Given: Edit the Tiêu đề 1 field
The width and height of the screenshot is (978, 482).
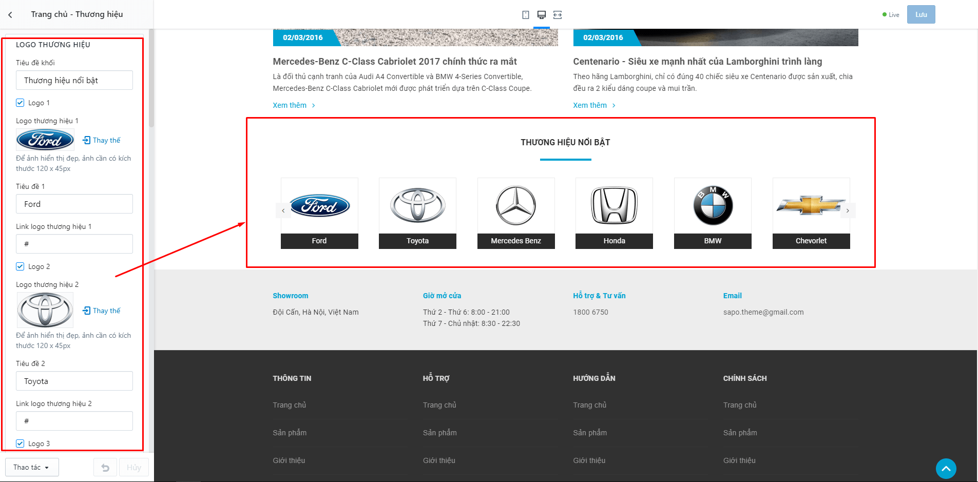Looking at the screenshot, I should coord(74,204).
